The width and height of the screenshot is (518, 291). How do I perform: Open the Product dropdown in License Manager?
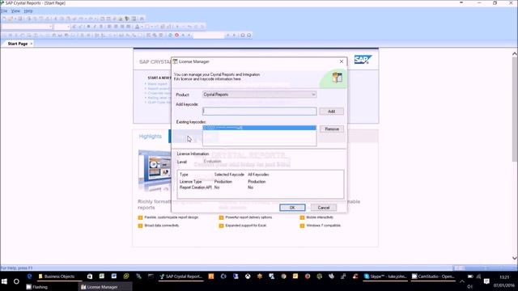click(x=259, y=95)
